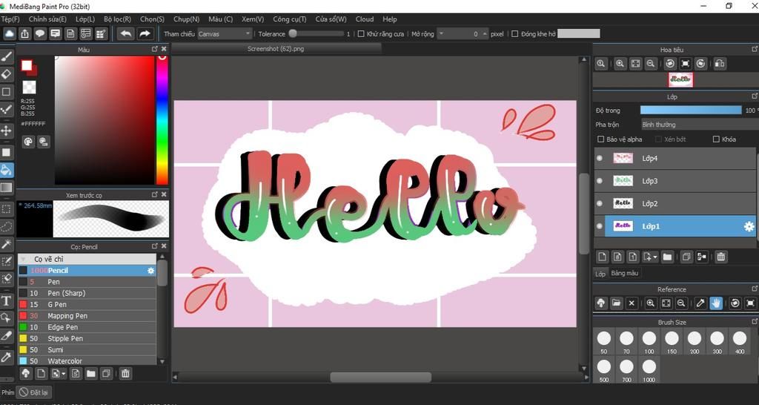759x405 pixels.
Task: Enable Khử răng cưa checkbox
Action: (361, 34)
